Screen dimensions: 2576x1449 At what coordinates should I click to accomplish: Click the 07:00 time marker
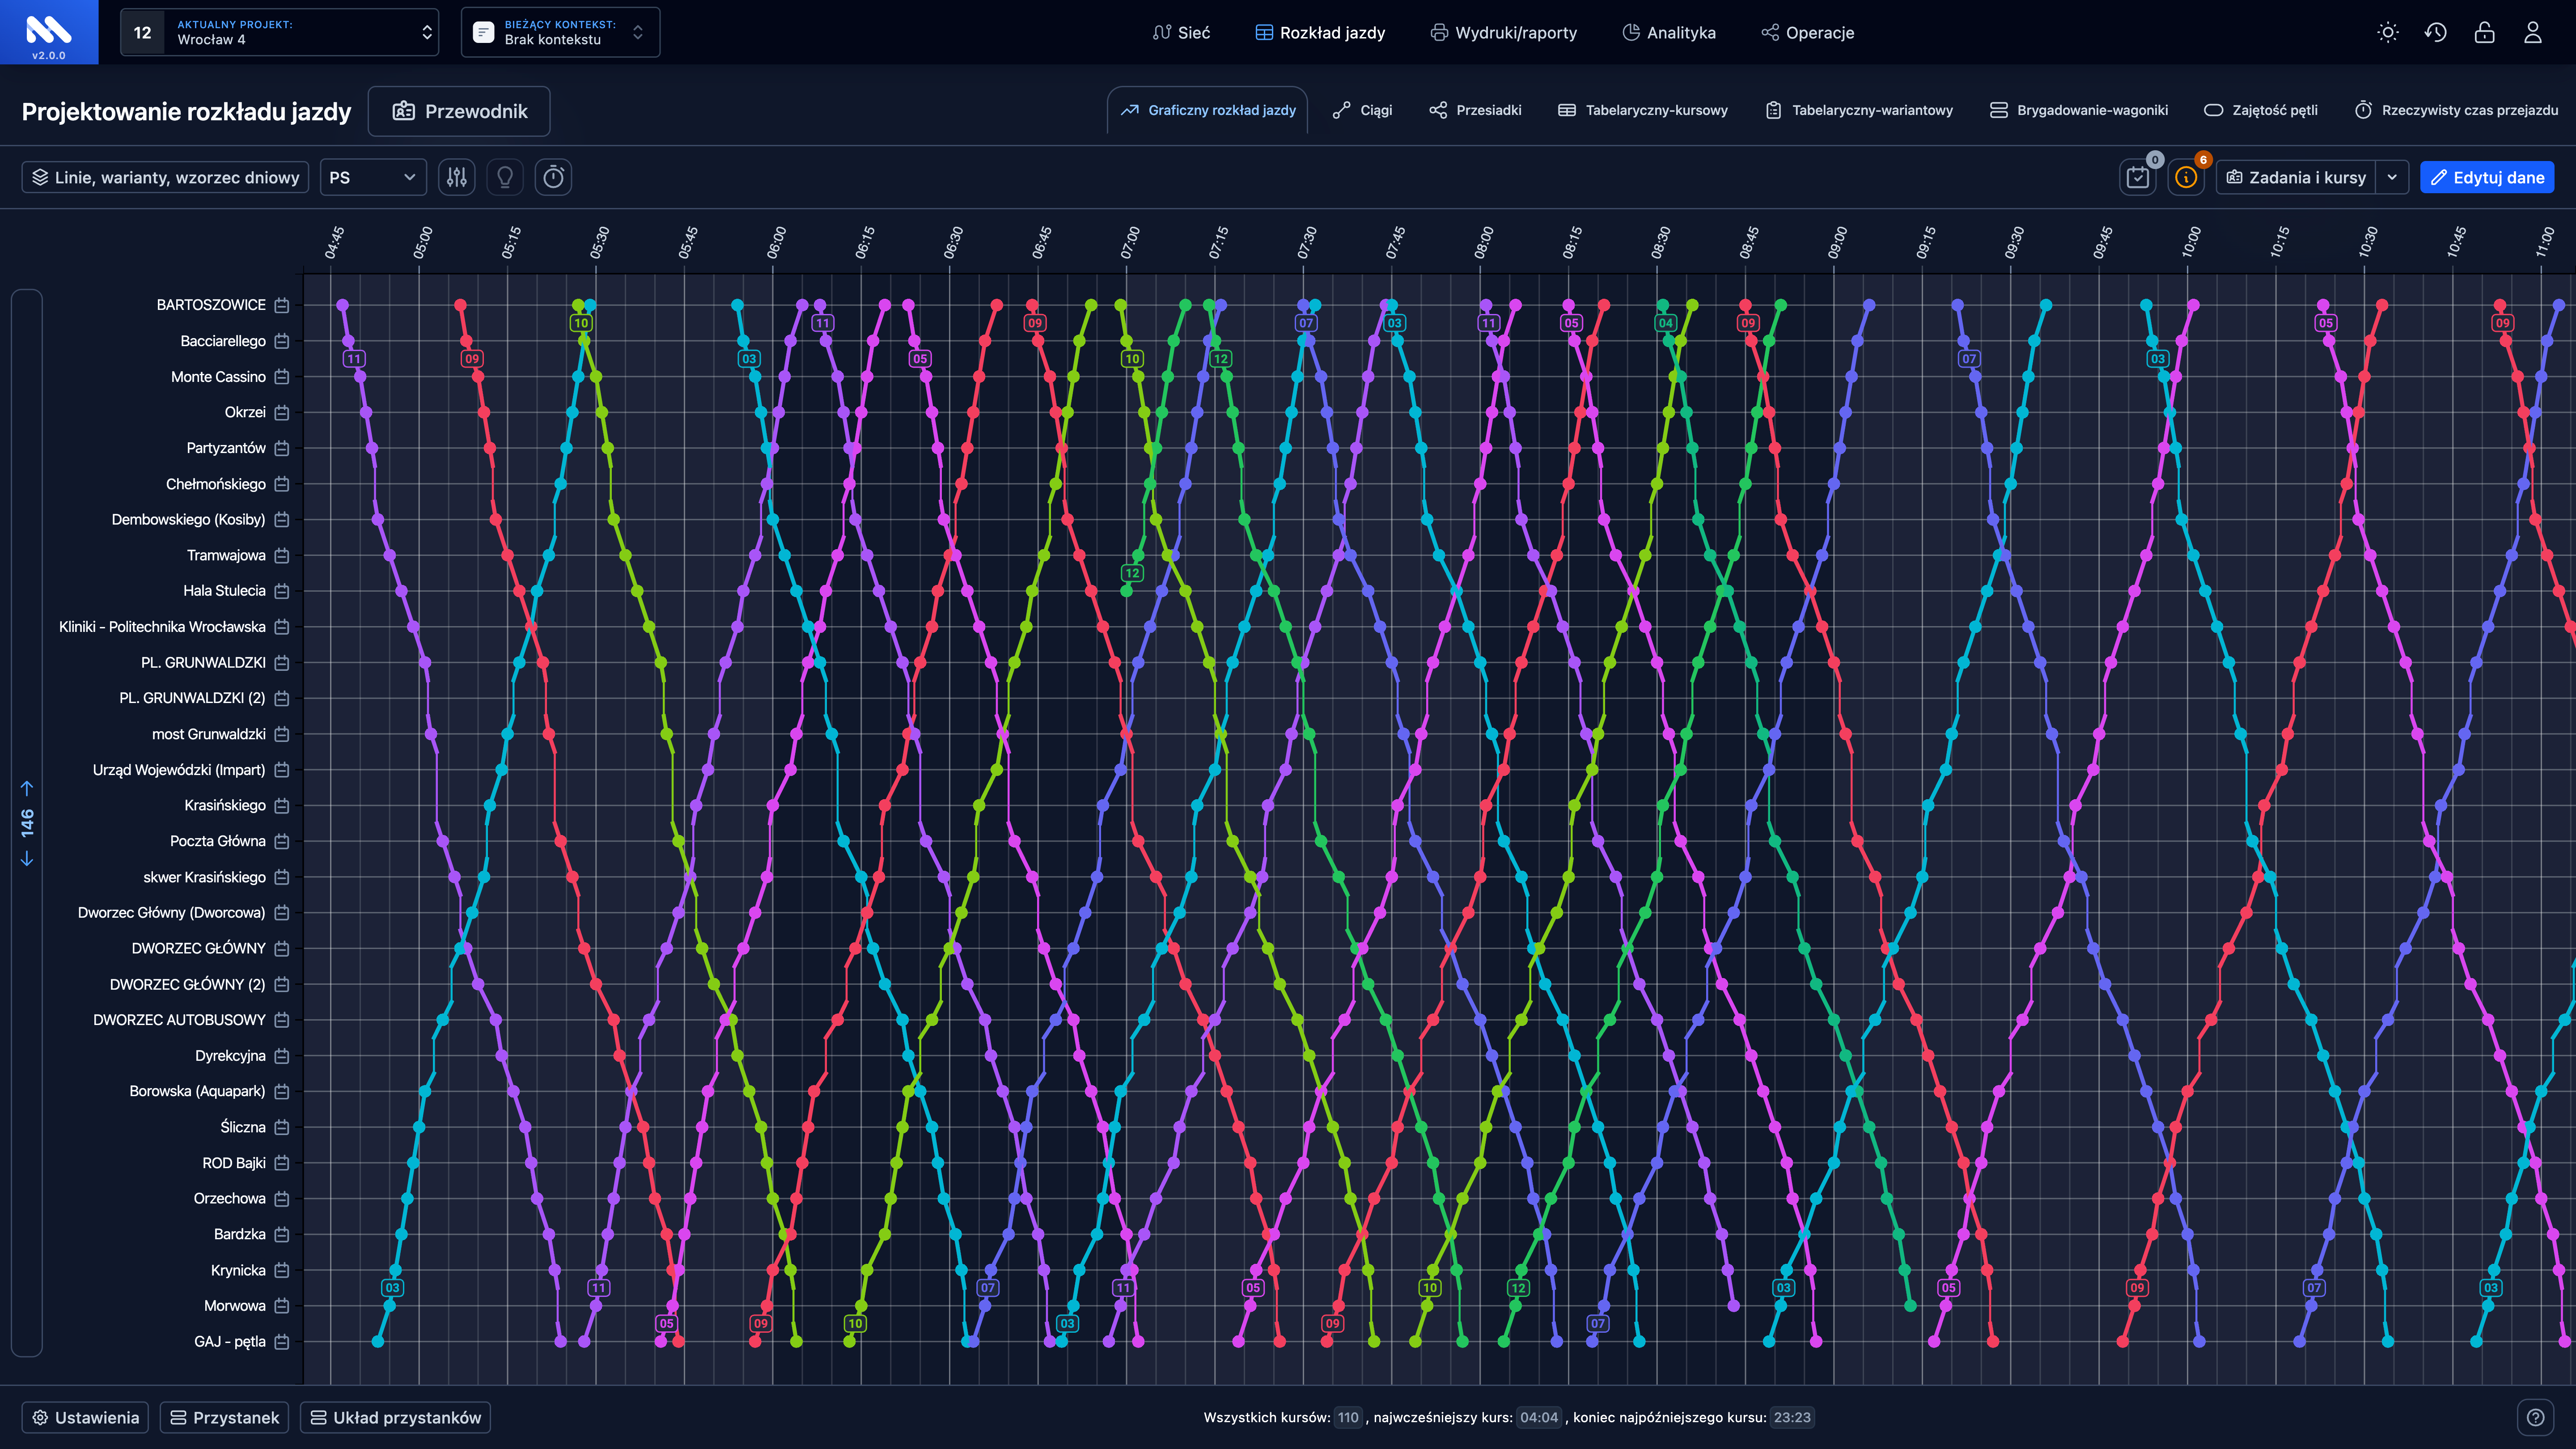[x=1130, y=243]
